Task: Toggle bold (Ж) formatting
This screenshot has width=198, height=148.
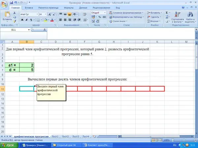Action: click(22, 20)
